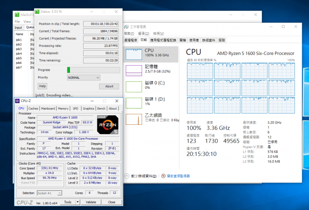Click the Tools button in CPU-Z
The image size is (309, 210).
coord(68,202)
